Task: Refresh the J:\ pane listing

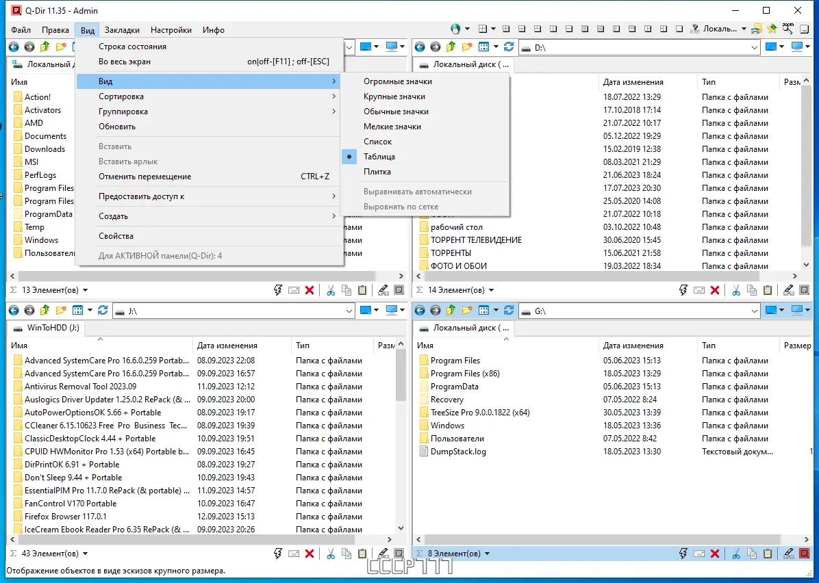Action: pyautogui.click(x=103, y=311)
